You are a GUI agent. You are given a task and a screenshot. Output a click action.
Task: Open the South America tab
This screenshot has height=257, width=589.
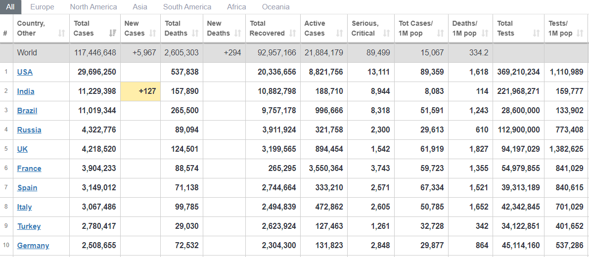[x=187, y=7]
